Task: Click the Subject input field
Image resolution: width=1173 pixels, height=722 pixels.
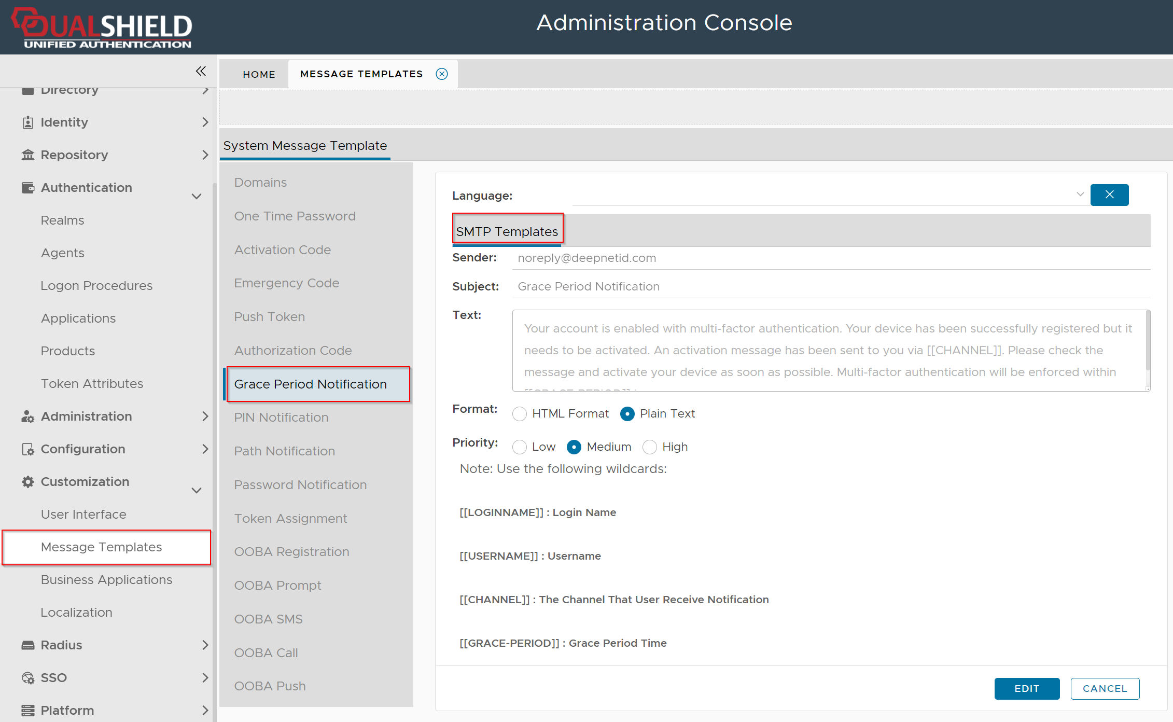Action: pos(830,287)
